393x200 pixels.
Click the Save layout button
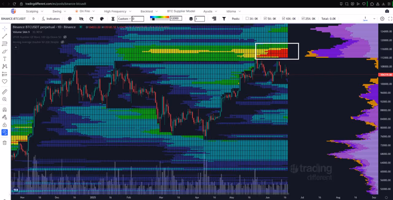coord(365,19)
